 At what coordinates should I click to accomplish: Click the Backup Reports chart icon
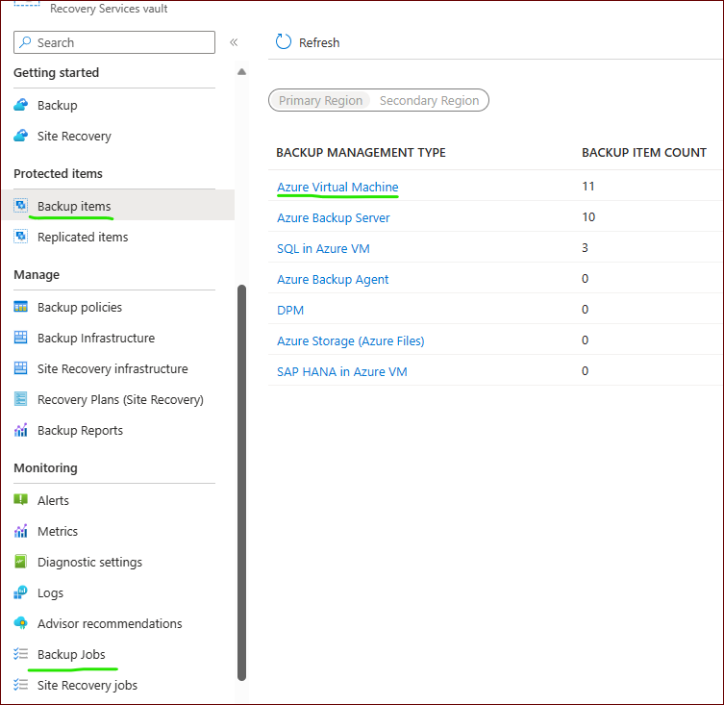click(x=21, y=430)
